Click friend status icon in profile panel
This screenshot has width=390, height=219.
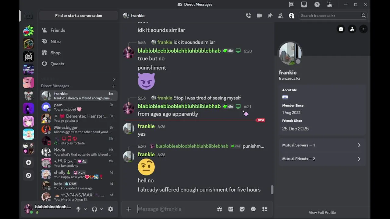coord(352,29)
